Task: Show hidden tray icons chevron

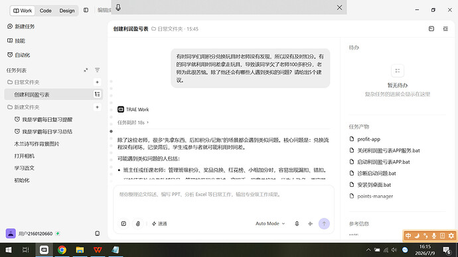Action: [368, 250]
